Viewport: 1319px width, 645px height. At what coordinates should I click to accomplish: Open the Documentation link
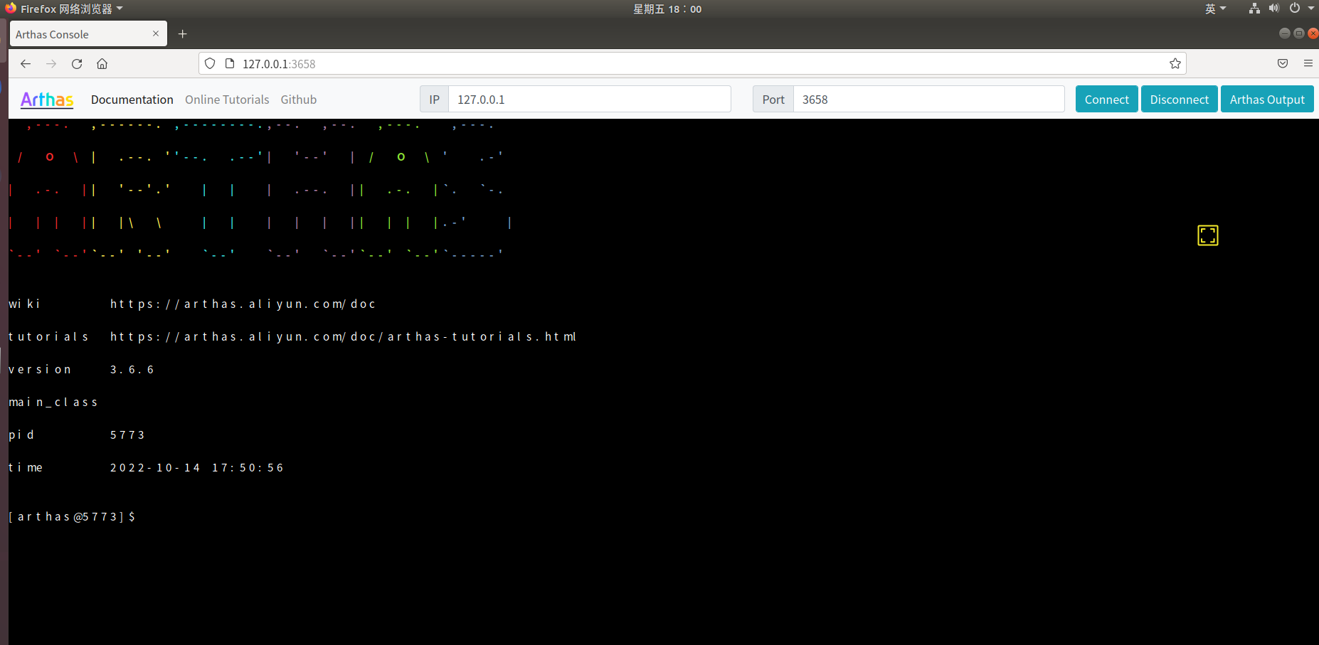tap(132, 100)
